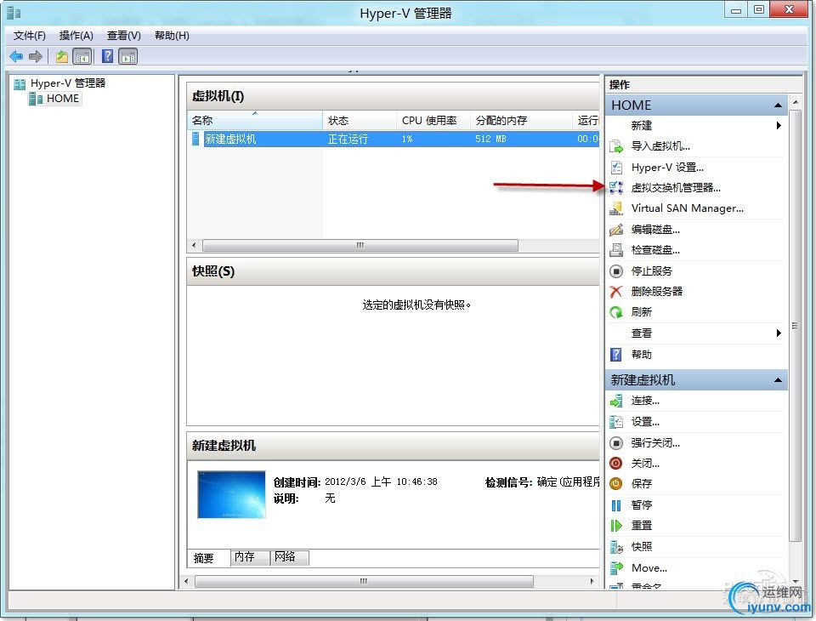This screenshot has height=621, width=816.
Task: Open the 操作(A) menu
Action: [76, 36]
